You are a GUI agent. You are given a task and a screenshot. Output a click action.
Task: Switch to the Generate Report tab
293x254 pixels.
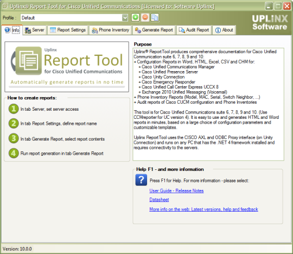click(154, 30)
